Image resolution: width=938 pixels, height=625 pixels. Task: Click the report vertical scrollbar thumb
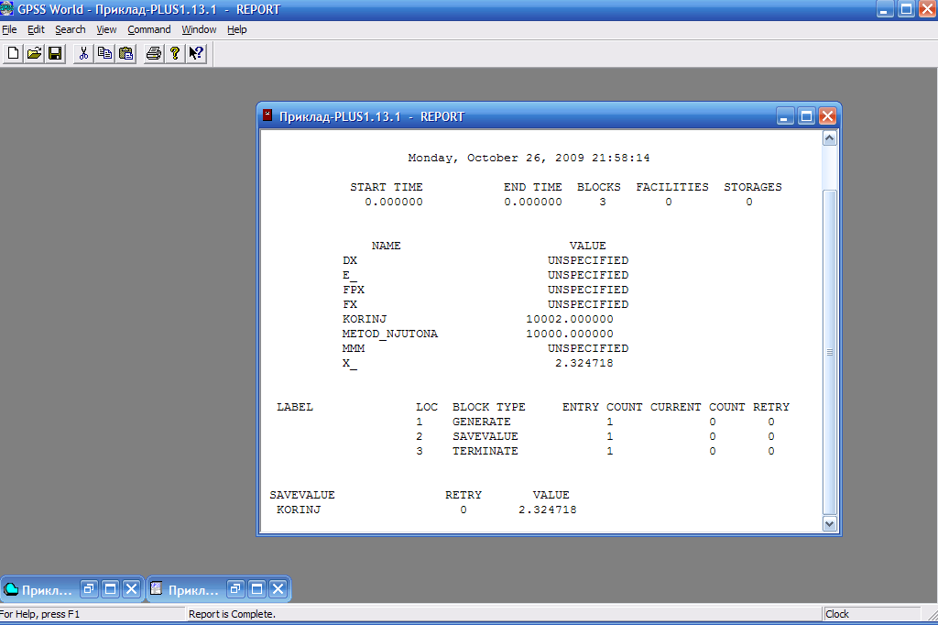829,352
